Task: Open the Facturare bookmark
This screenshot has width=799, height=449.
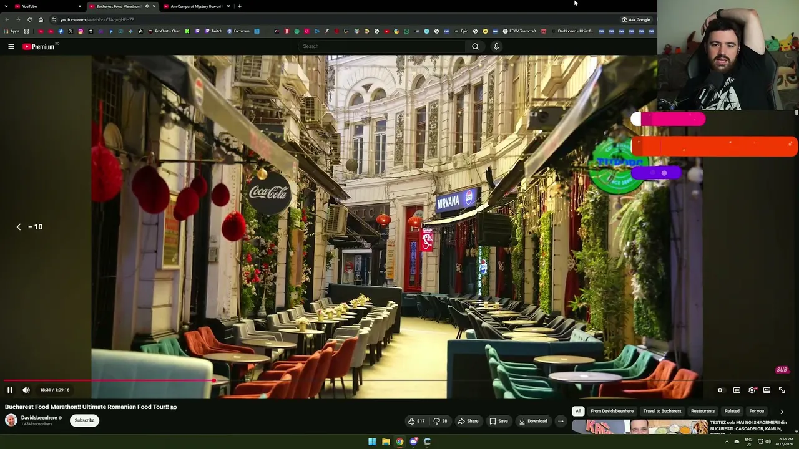Action: 238,31
